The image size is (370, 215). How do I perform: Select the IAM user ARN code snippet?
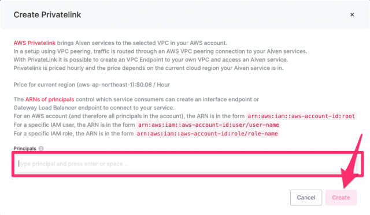pos(209,125)
